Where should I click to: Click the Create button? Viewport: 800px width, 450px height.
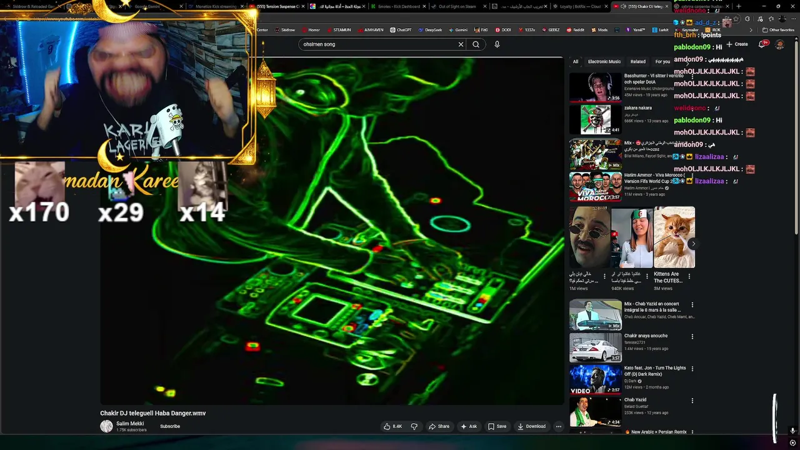[x=737, y=44]
